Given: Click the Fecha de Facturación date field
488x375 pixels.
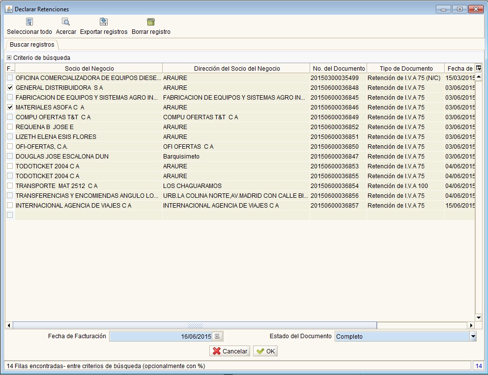Looking at the screenshot, I should tap(161, 337).
